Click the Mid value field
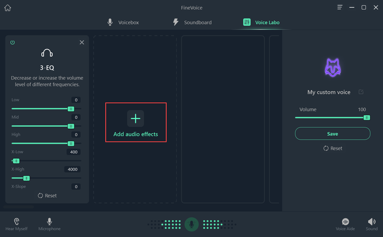This screenshot has width=383, height=237. [76, 117]
